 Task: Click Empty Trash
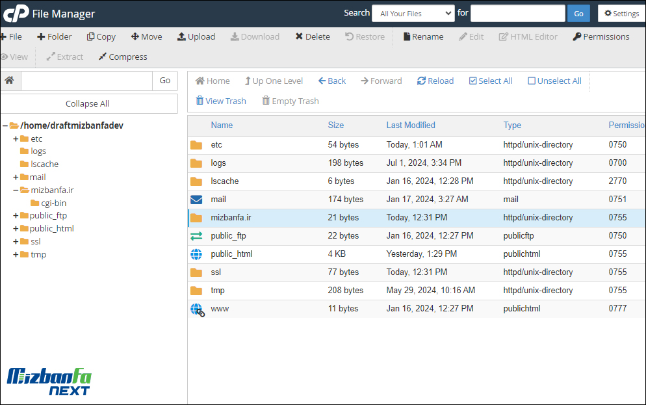click(291, 101)
